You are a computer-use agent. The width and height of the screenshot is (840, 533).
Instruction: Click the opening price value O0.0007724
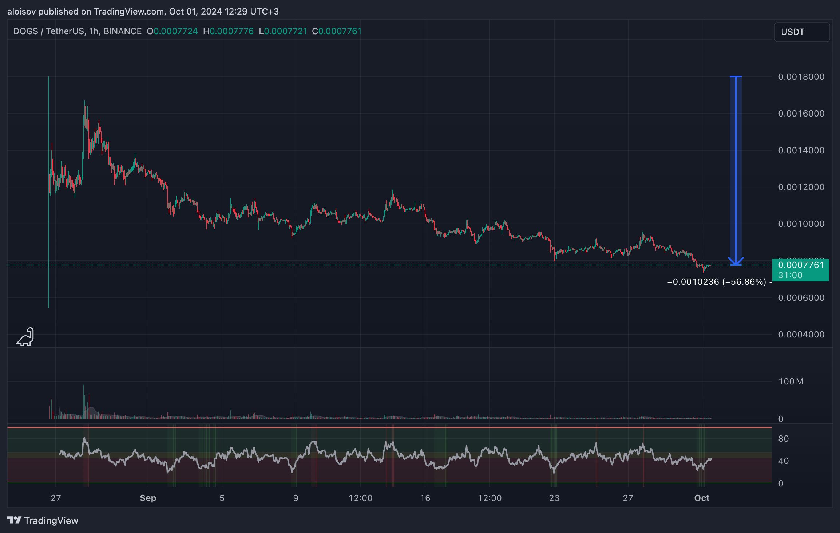click(172, 31)
